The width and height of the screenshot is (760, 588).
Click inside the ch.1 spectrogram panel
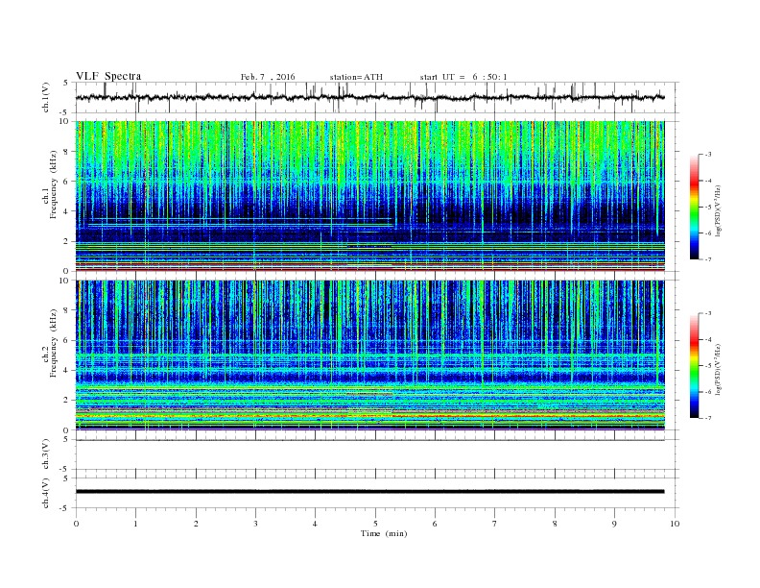[x=369, y=196]
